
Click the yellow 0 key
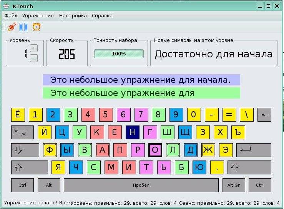click(194, 115)
